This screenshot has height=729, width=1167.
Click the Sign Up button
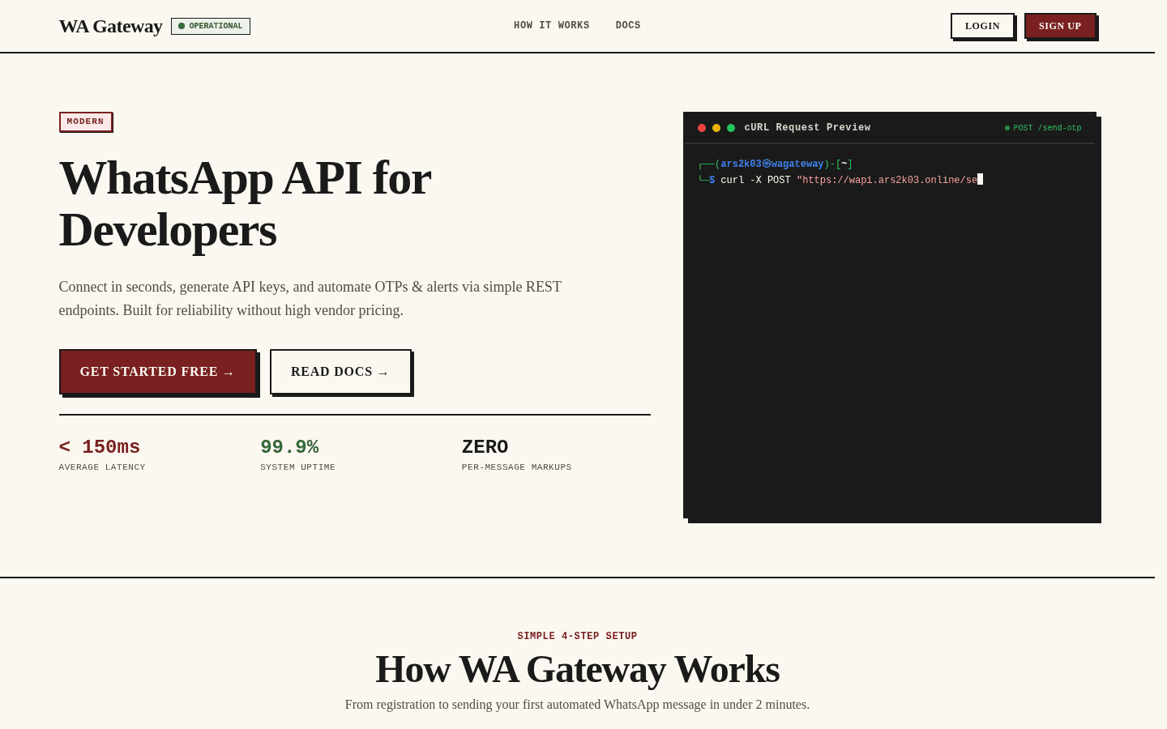1060,26
